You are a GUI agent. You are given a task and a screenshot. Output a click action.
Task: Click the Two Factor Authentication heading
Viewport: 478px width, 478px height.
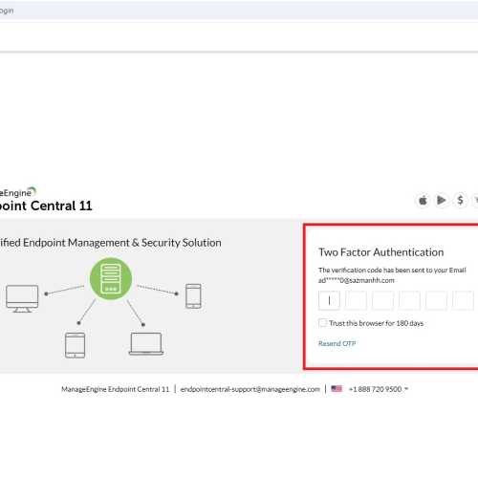click(x=381, y=252)
